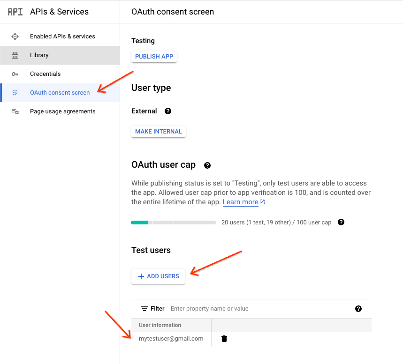The width and height of the screenshot is (403, 364).
Task: Open help for OAuth user cap heading
Action: [207, 165]
